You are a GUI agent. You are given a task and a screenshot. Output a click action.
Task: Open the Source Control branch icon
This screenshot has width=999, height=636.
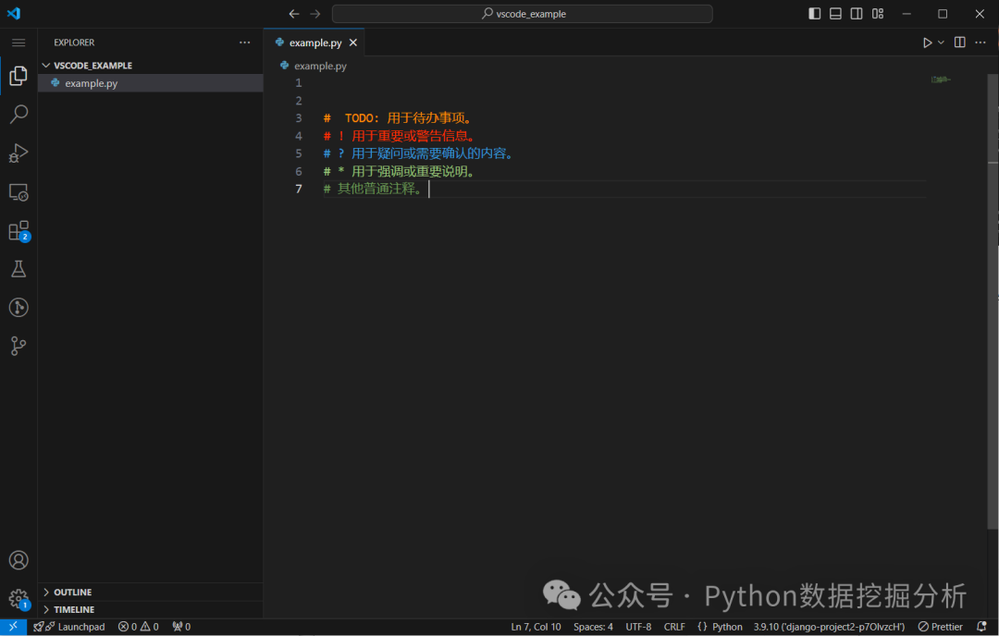tap(18, 347)
